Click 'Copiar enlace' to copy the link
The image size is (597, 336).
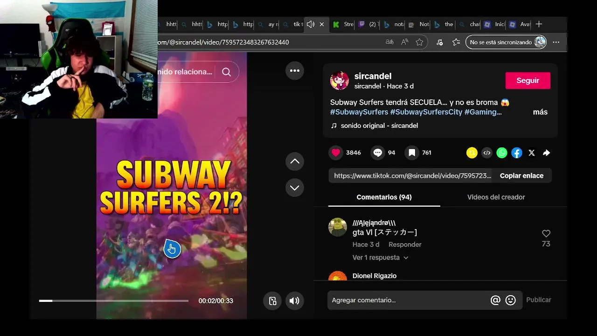(x=521, y=175)
